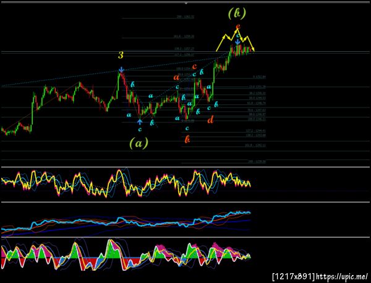Select the bottom 200 Fibonacci retracement label

[x=257, y=162]
